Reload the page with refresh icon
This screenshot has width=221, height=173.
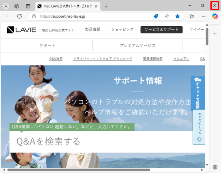point(19,16)
